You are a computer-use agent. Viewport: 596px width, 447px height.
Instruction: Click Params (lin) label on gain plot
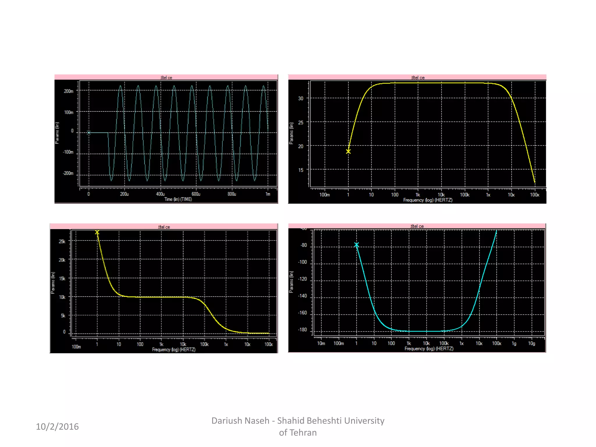[291, 133]
